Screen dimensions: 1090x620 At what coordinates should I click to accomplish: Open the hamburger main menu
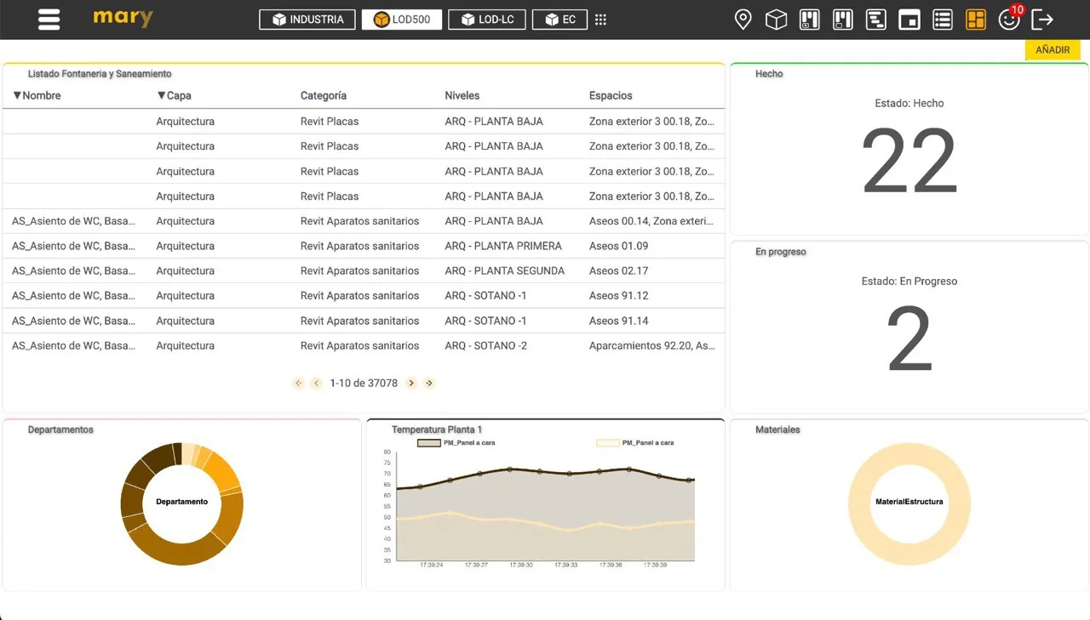[x=49, y=20]
